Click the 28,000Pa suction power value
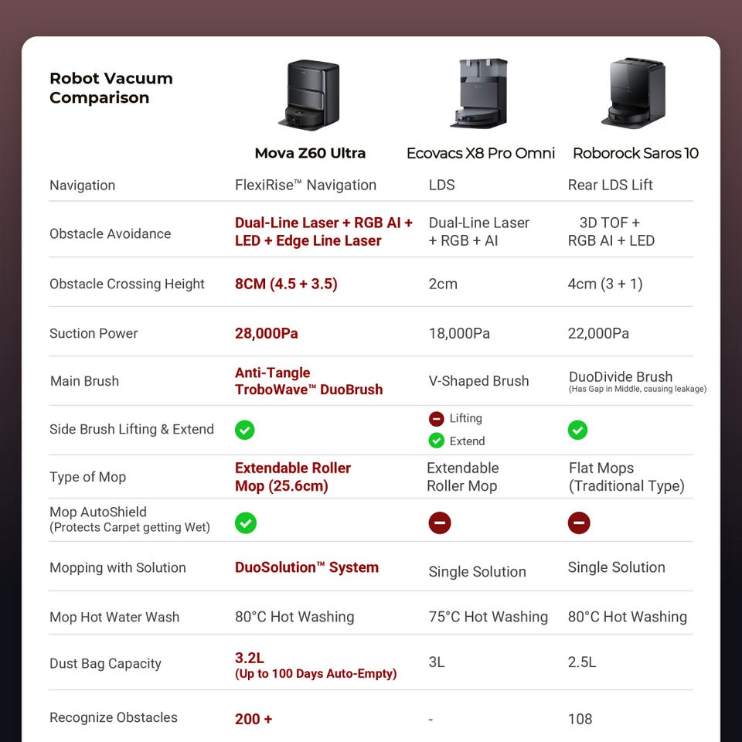Screen dimensions: 742x742 [x=267, y=334]
